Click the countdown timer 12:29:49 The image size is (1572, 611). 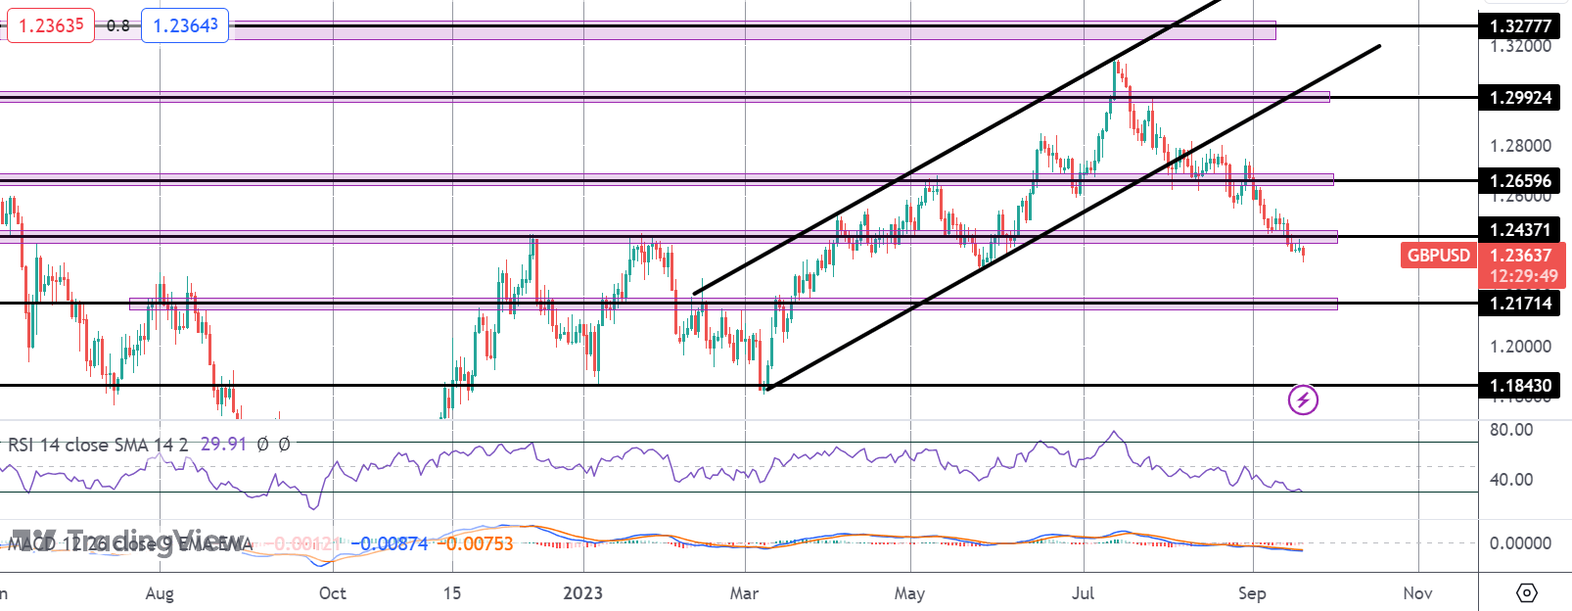(1523, 276)
